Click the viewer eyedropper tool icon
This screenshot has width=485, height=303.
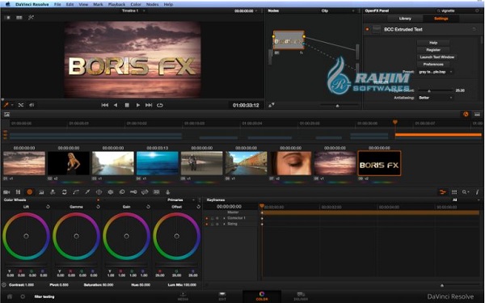[6, 105]
